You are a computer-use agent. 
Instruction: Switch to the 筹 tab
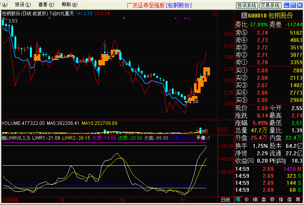click(x=298, y=200)
